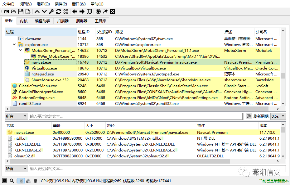
Task: Switch to the 工具库 tab
Action: pyautogui.click(x=100, y=21)
